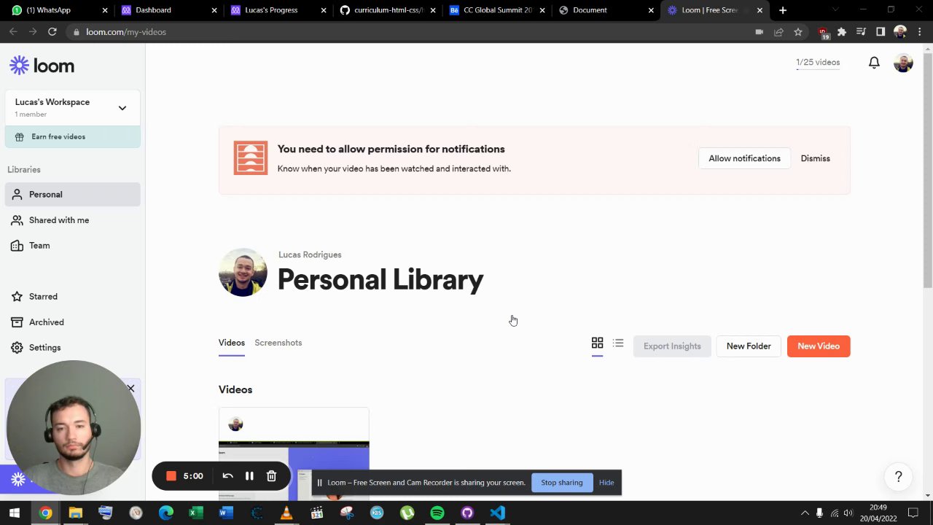933x525 pixels.
Task: Open Windows notification center
Action: [913, 513]
